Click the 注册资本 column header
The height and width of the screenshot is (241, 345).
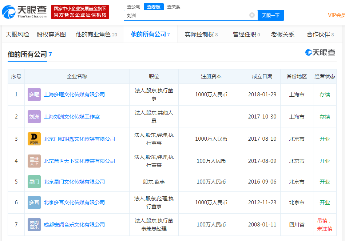(x=211, y=76)
